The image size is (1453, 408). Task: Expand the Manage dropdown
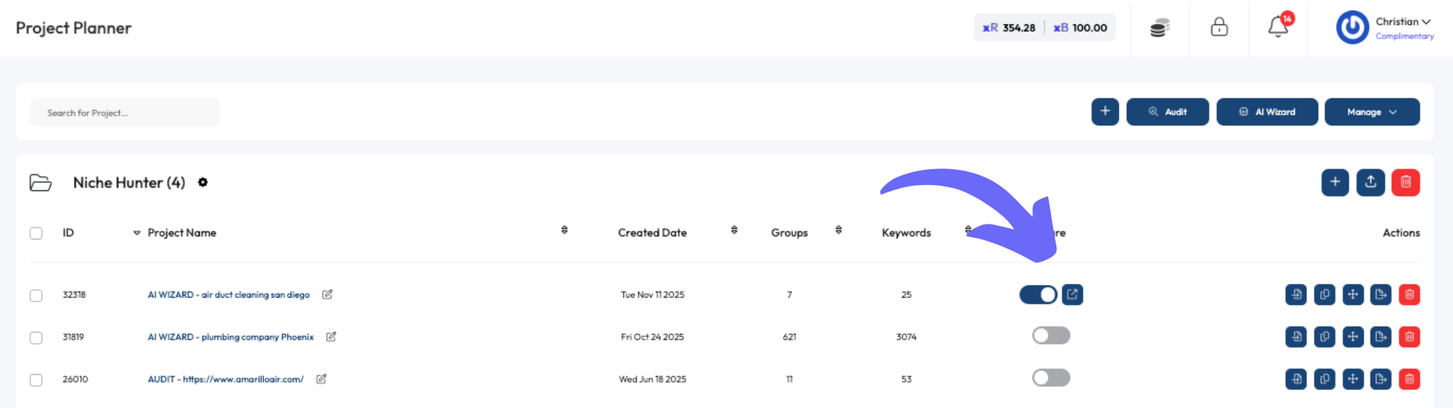pyautogui.click(x=1371, y=112)
